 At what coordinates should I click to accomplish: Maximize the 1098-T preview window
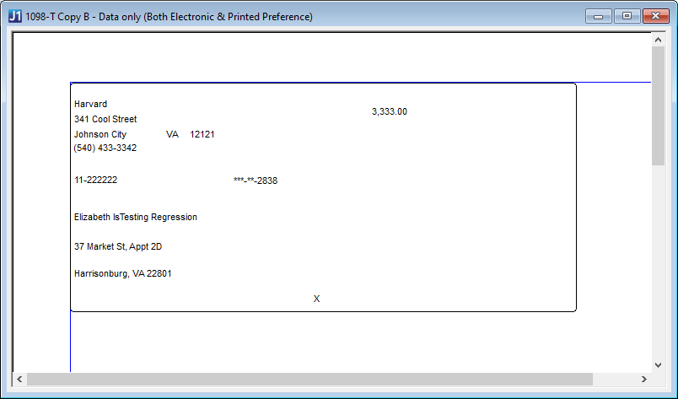[x=627, y=16]
